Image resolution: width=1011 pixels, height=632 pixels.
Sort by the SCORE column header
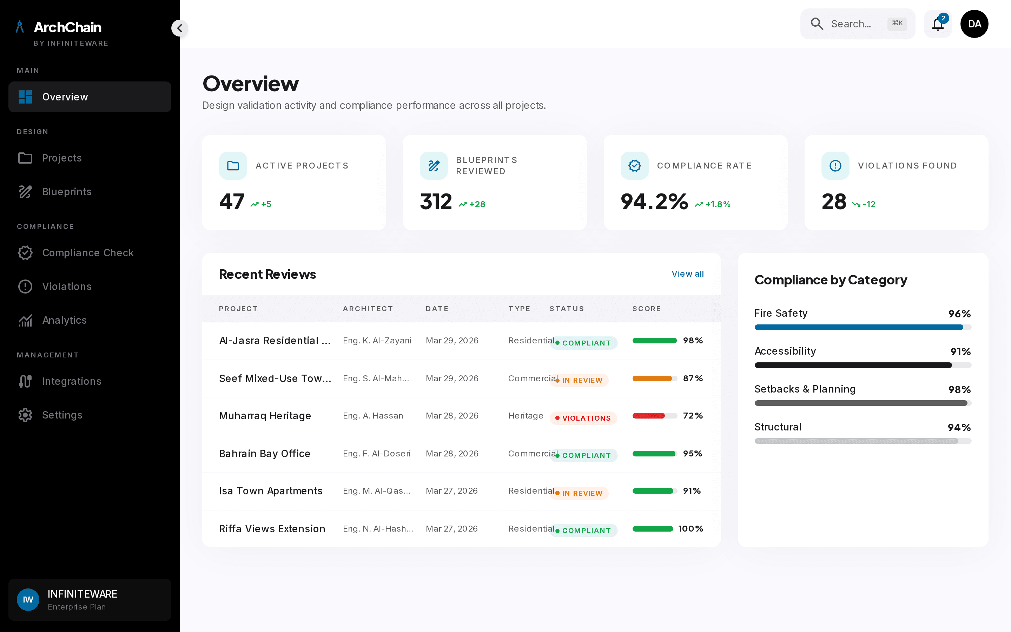click(x=647, y=309)
